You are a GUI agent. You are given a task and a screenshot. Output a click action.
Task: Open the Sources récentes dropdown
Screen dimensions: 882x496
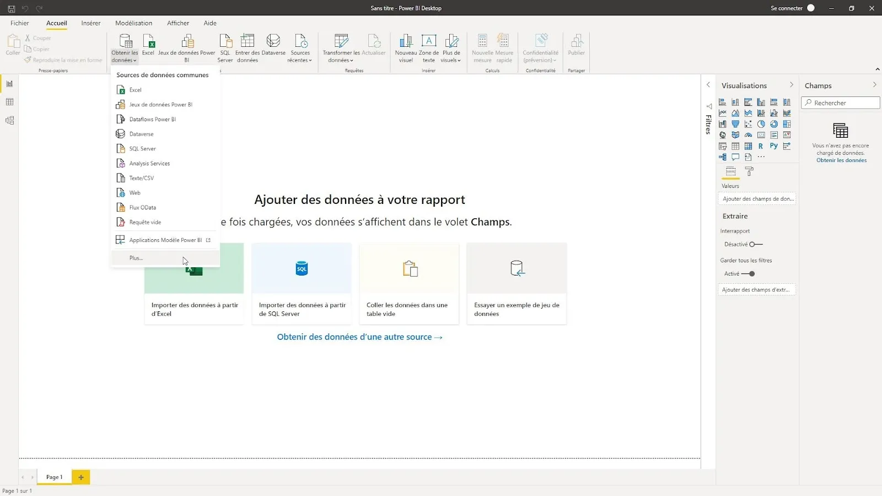(x=300, y=48)
